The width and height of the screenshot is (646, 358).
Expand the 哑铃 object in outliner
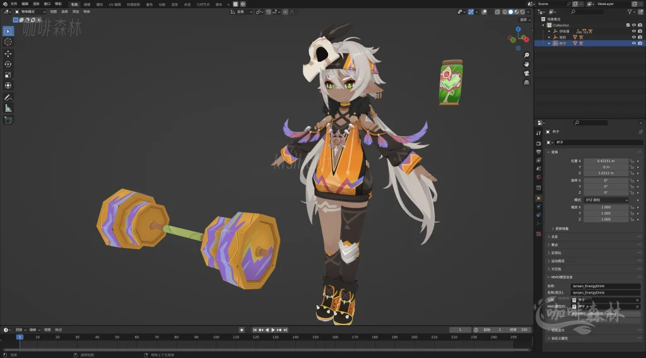coord(549,37)
